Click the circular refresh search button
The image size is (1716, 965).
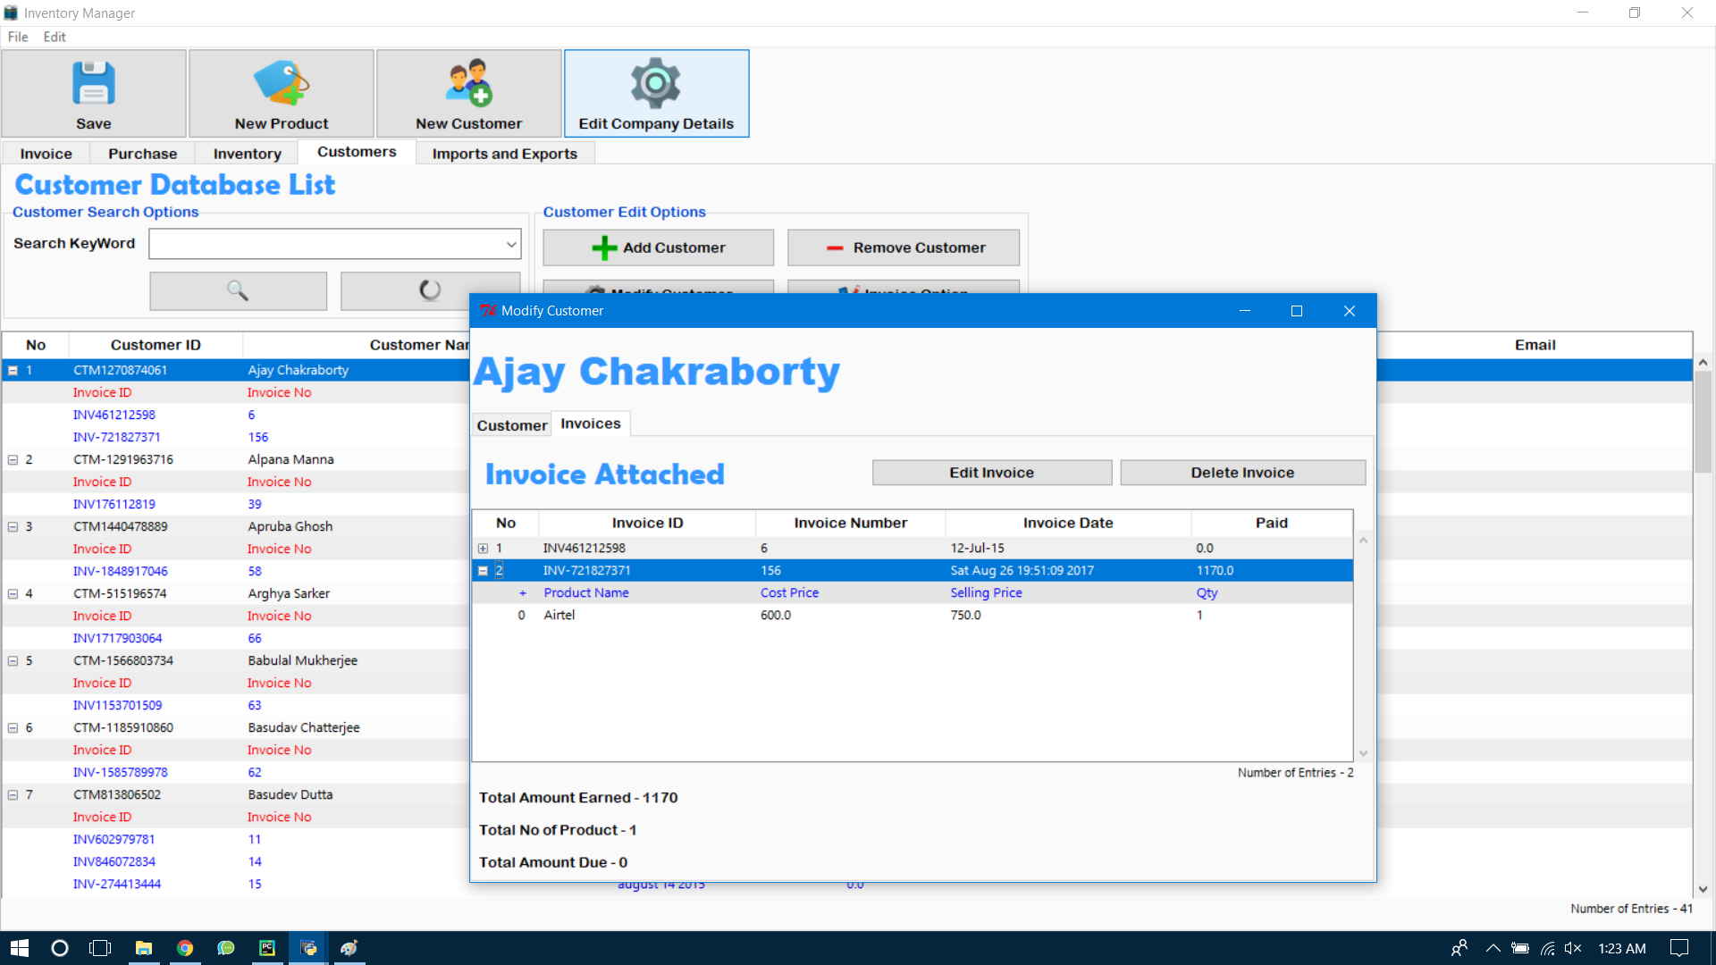coord(430,290)
